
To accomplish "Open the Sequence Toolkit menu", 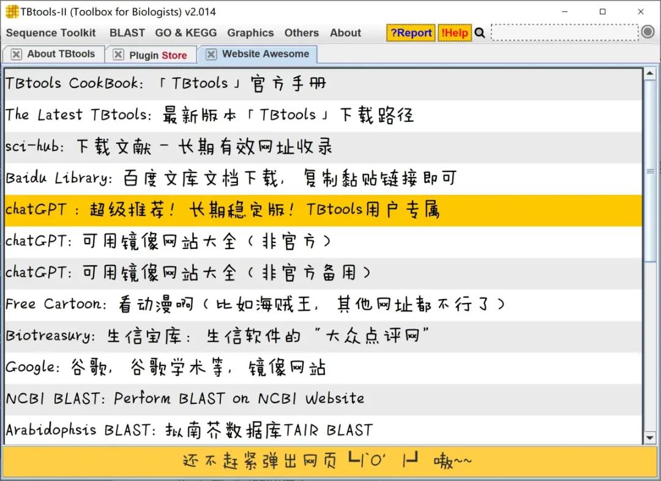I will click(51, 33).
